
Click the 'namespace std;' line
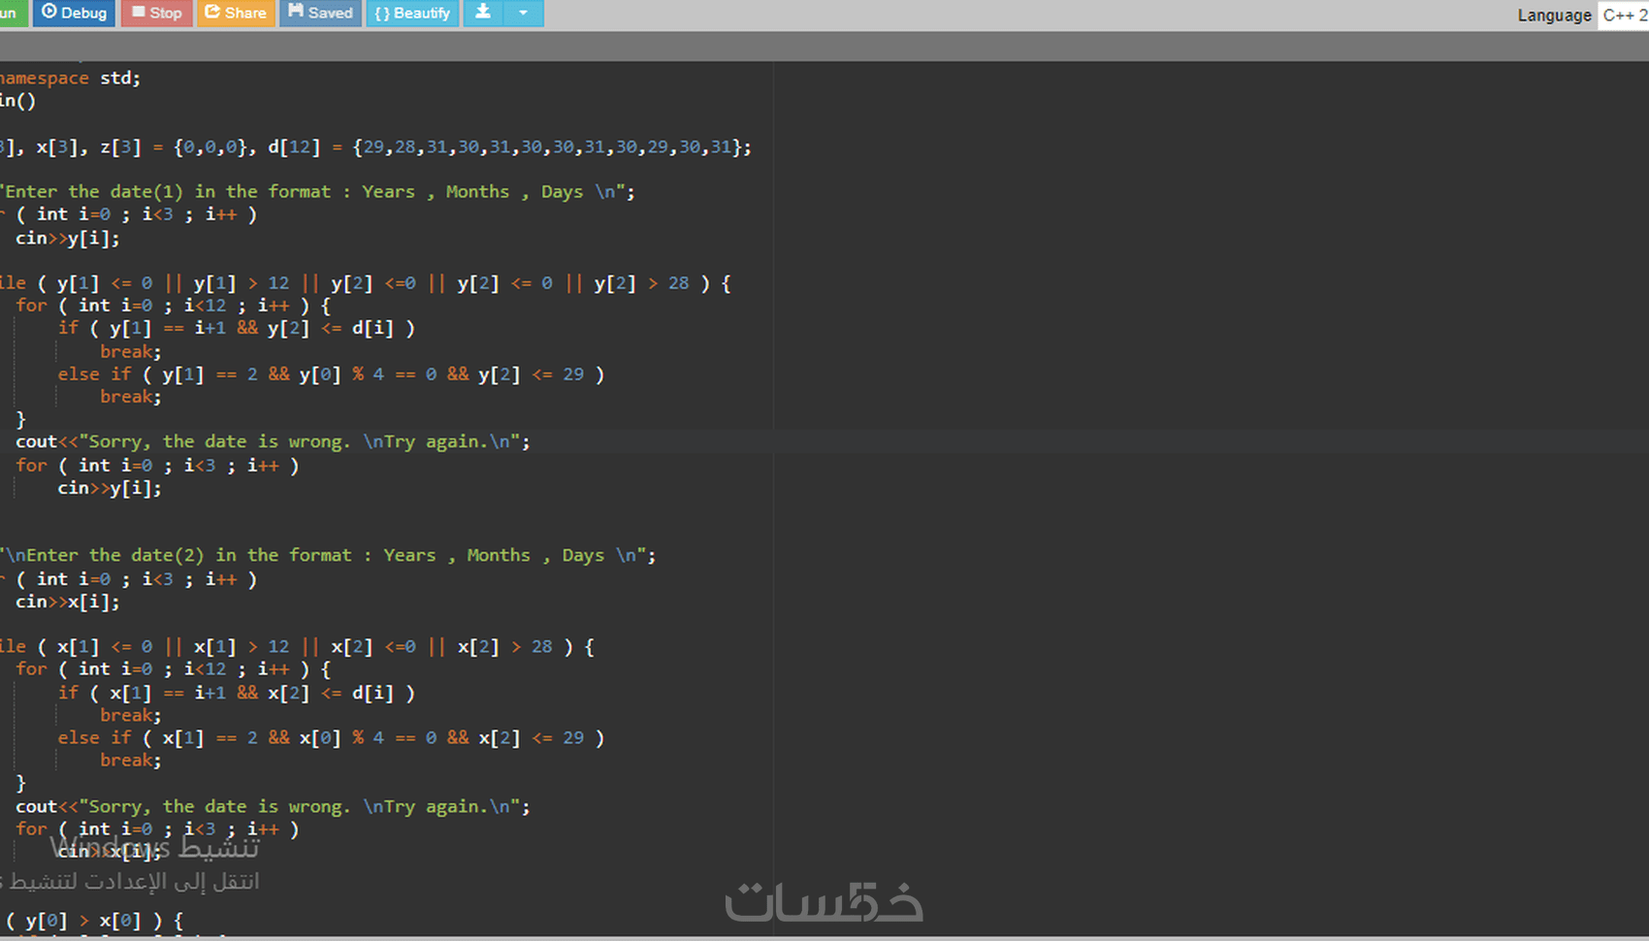pyautogui.click(x=70, y=79)
